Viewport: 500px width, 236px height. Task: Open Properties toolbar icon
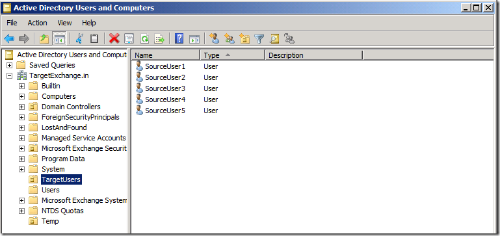pos(129,39)
